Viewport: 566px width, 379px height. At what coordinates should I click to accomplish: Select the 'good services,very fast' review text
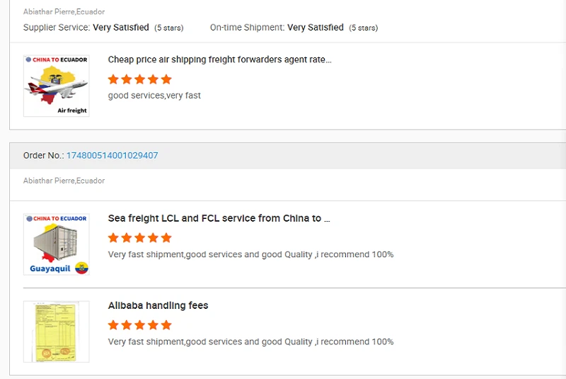coord(154,96)
